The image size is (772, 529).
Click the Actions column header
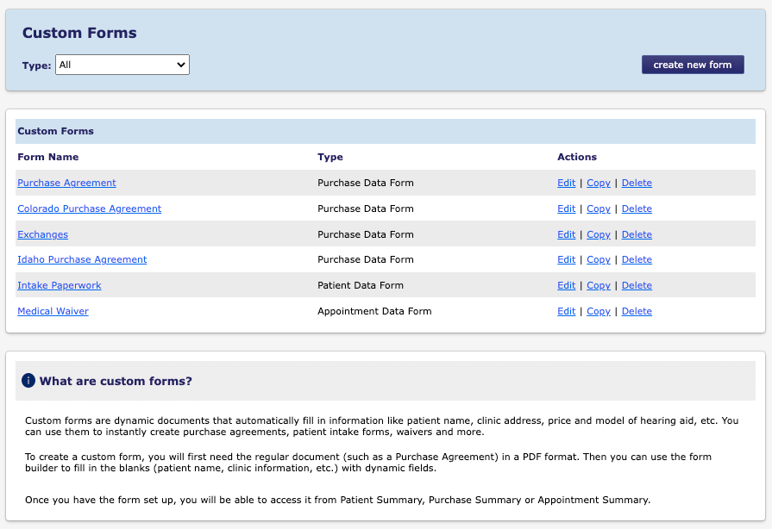click(x=576, y=157)
